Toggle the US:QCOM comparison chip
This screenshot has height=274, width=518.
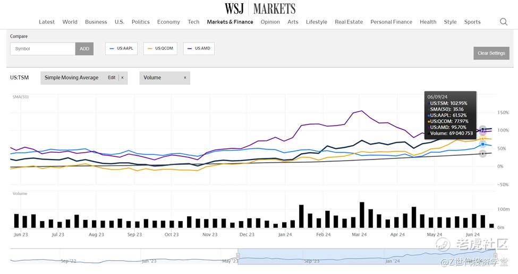[161, 49]
